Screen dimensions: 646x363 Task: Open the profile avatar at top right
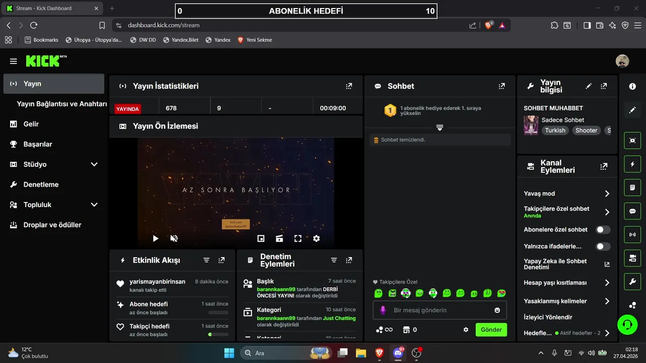tap(622, 62)
